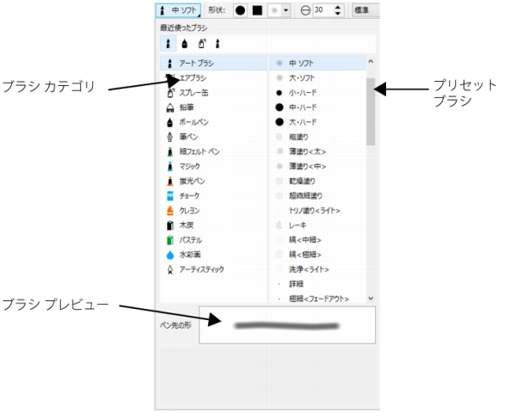Select the 小・ハード preset brush
This screenshot has width=516, height=413.
tap(301, 92)
